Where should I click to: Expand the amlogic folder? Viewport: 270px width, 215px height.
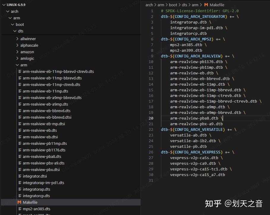click(18, 58)
